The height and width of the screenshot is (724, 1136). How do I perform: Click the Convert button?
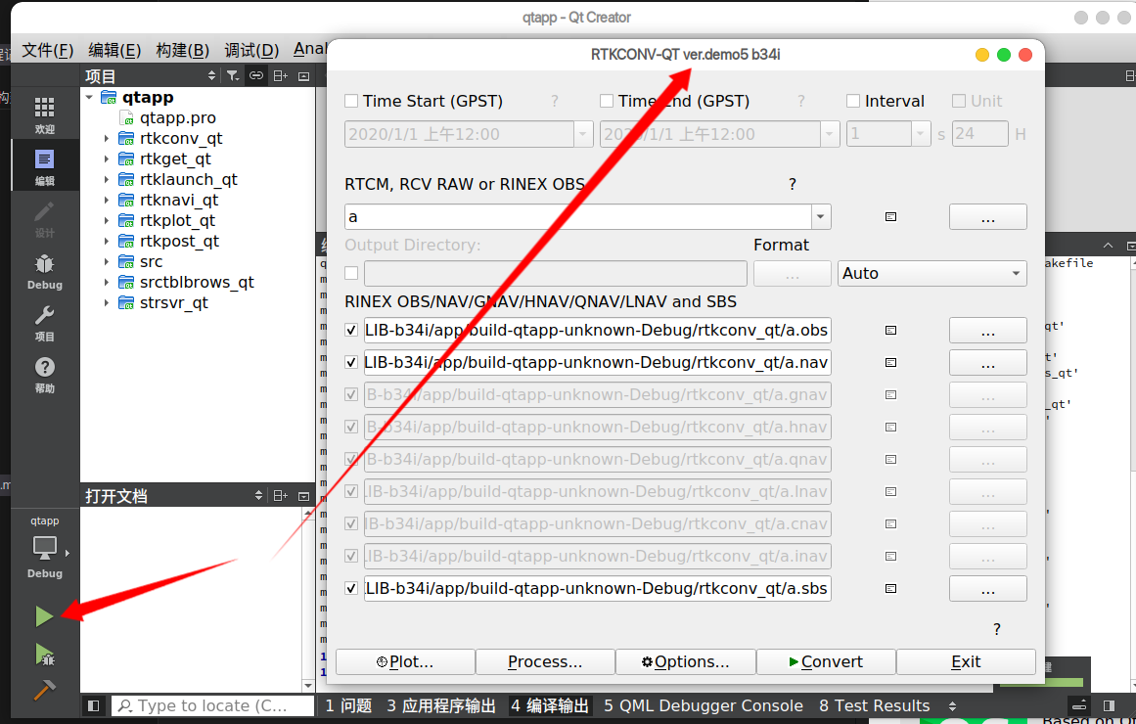[x=826, y=661]
